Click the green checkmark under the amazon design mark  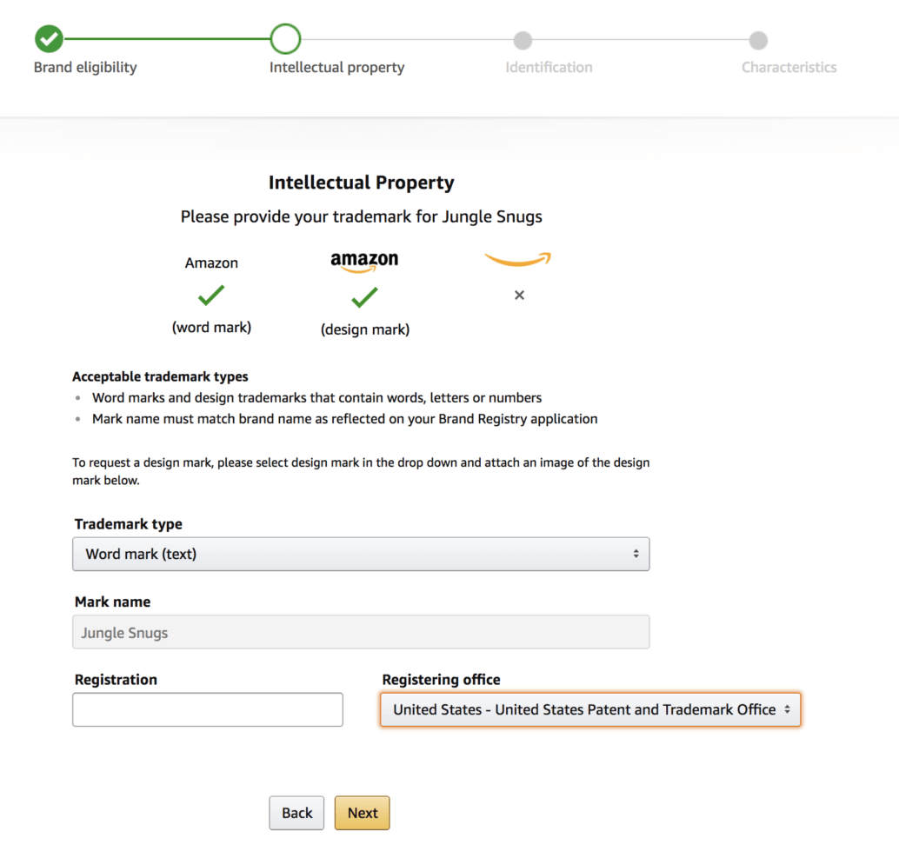(364, 296)
